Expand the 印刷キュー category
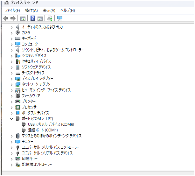The height and width of the screenshot is (176, 195). click(11, 159)
